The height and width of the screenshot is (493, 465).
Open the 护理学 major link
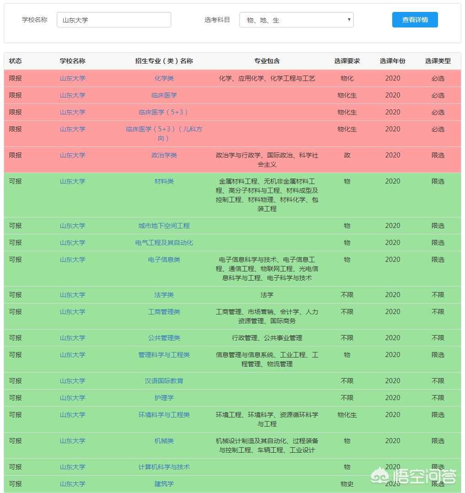click(164, 398)
